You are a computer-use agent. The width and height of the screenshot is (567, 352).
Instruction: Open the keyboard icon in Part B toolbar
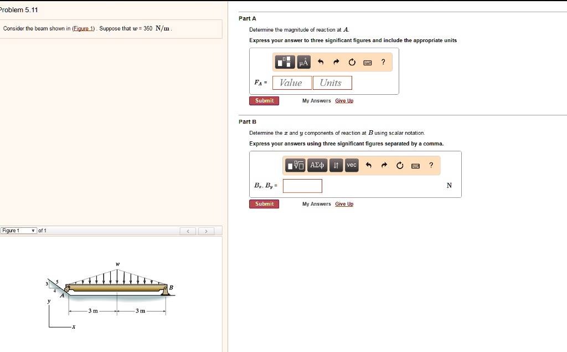pyautogui.click(x=415, y=165)
